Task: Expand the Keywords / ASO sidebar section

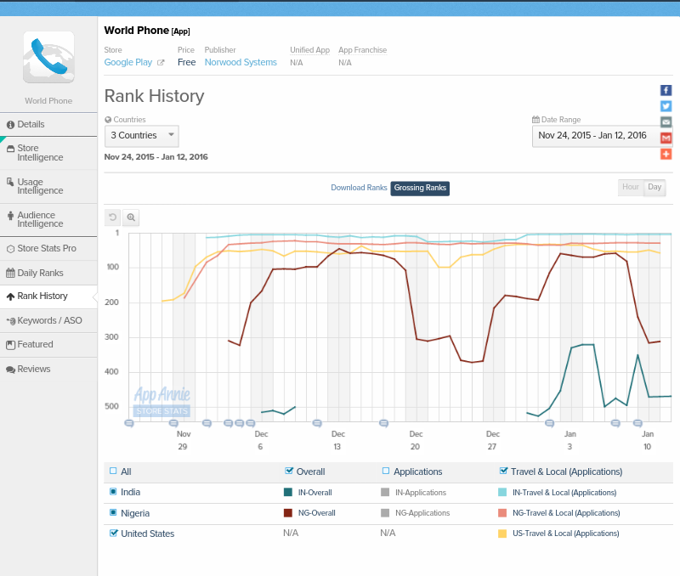Action: click(x=48, y=320)
